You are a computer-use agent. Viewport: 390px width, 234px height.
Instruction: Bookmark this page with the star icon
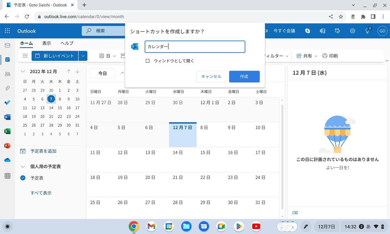click(341, 17)
